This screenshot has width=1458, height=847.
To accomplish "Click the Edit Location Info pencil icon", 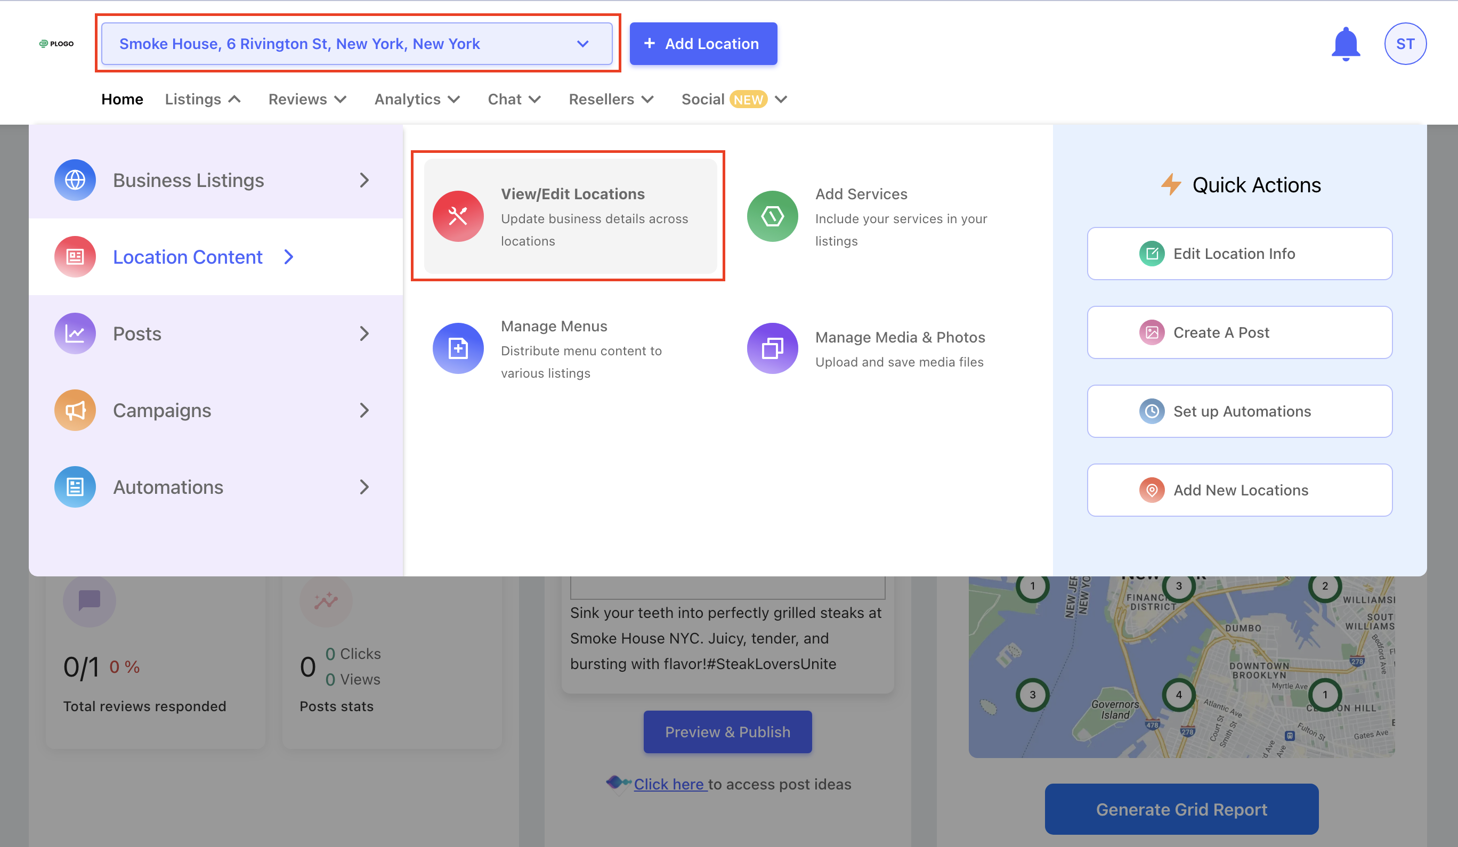I will pyautogui.click(x=1152, y=254).
